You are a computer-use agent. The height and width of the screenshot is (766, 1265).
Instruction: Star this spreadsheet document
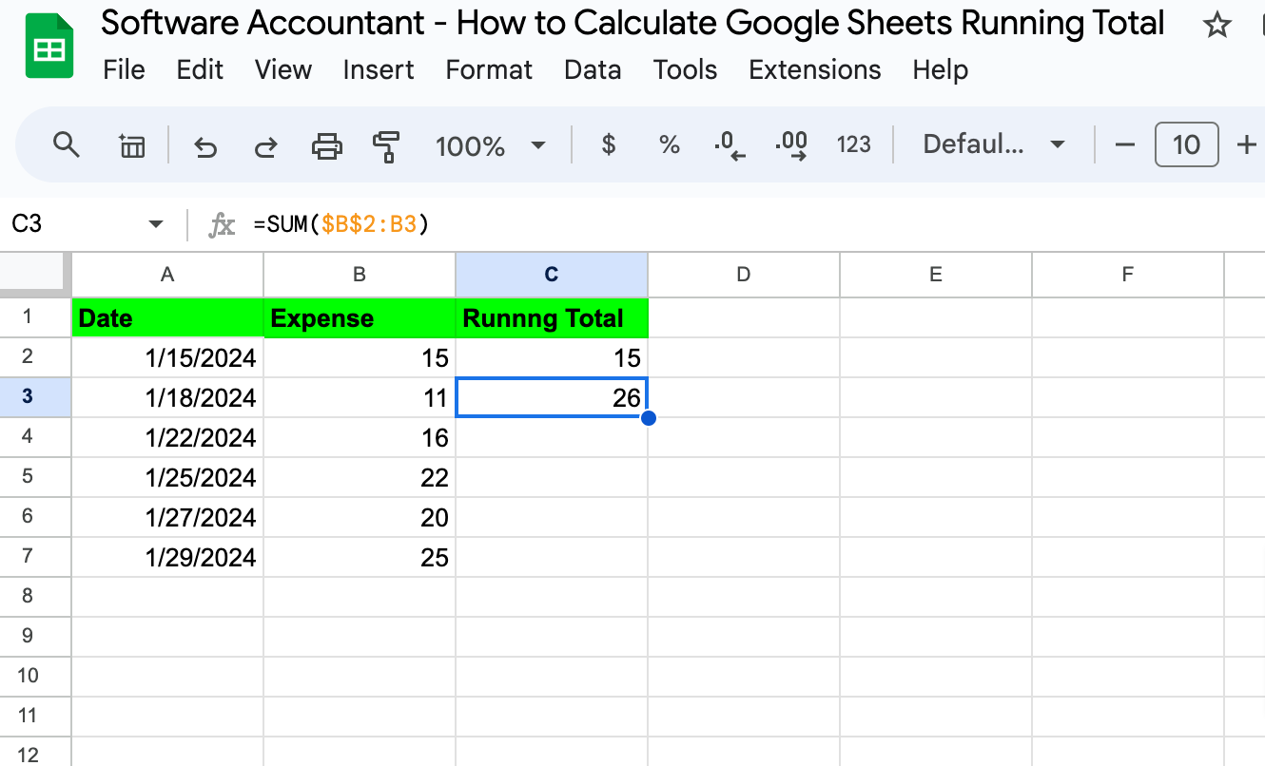point(1216,26)
